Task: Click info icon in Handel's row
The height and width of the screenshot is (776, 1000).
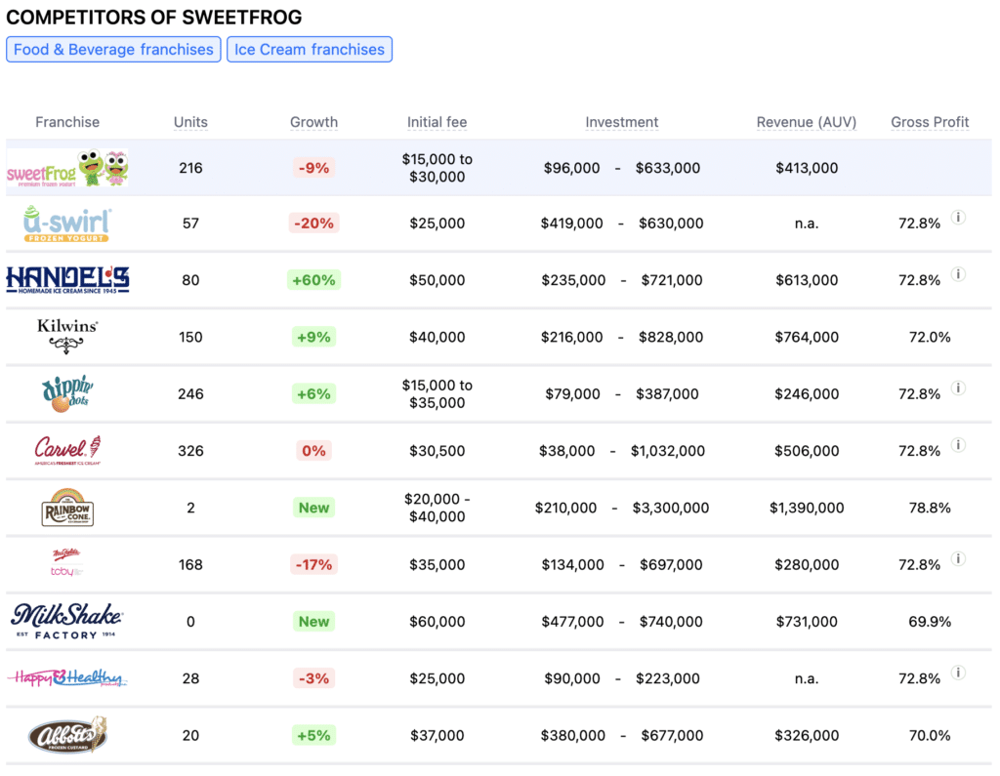Action: [x=958, y=274]
